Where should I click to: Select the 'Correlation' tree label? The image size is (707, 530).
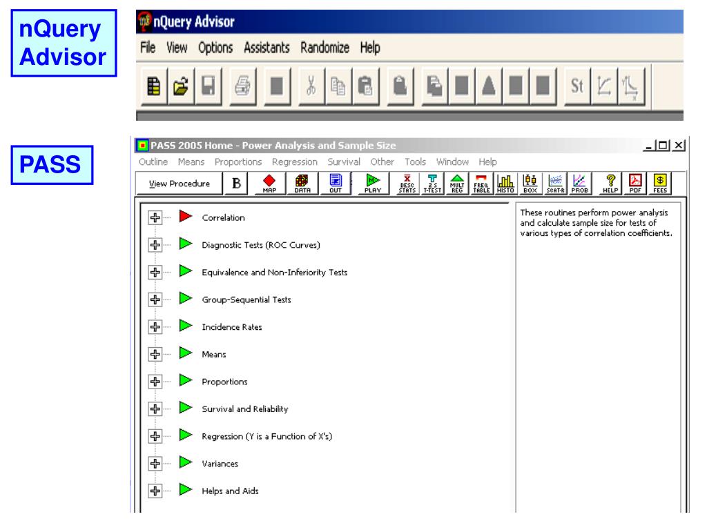223,217
